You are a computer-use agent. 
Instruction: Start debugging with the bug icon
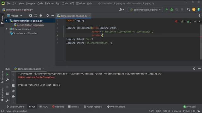click(172, 9)
